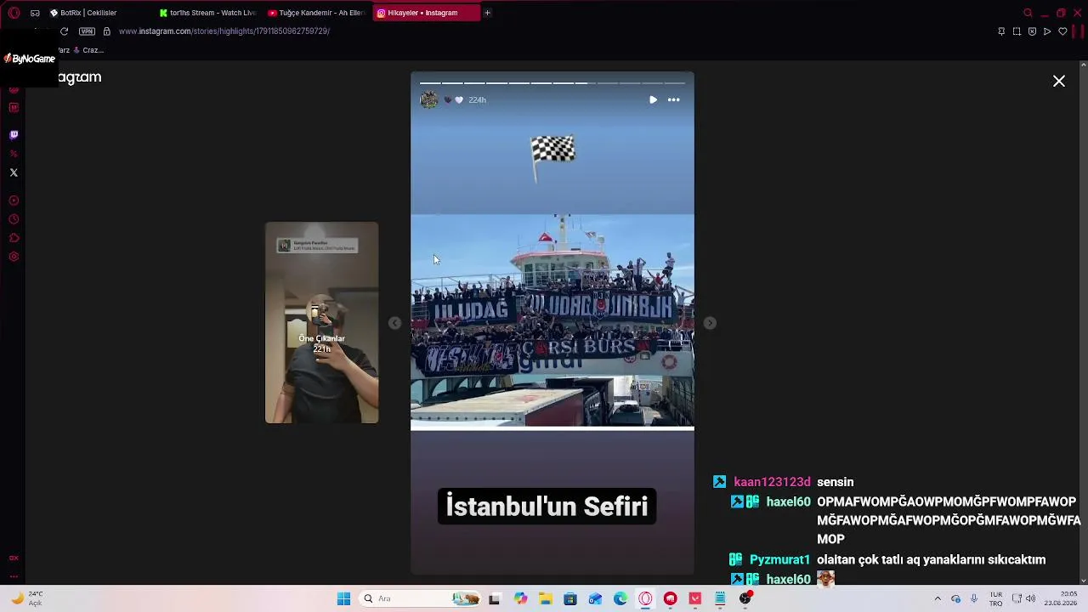Open the weather widget showing 24°C
The width and height of the screenshot is (1088, 612).
[x=25, y=598]
